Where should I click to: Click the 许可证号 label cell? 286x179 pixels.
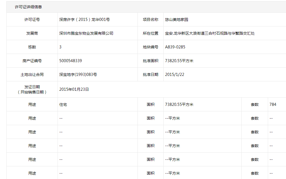pyautogui.click(x=32, y=20)
